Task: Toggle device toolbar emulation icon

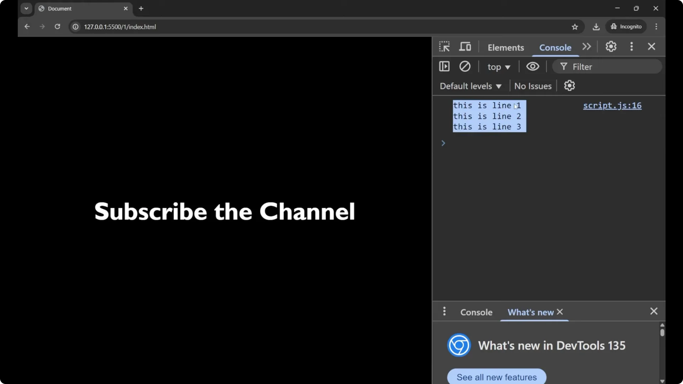Action: point(465,47)
